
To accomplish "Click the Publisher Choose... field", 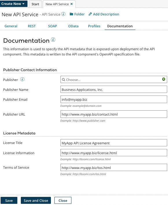I will [x=114, y=80].
